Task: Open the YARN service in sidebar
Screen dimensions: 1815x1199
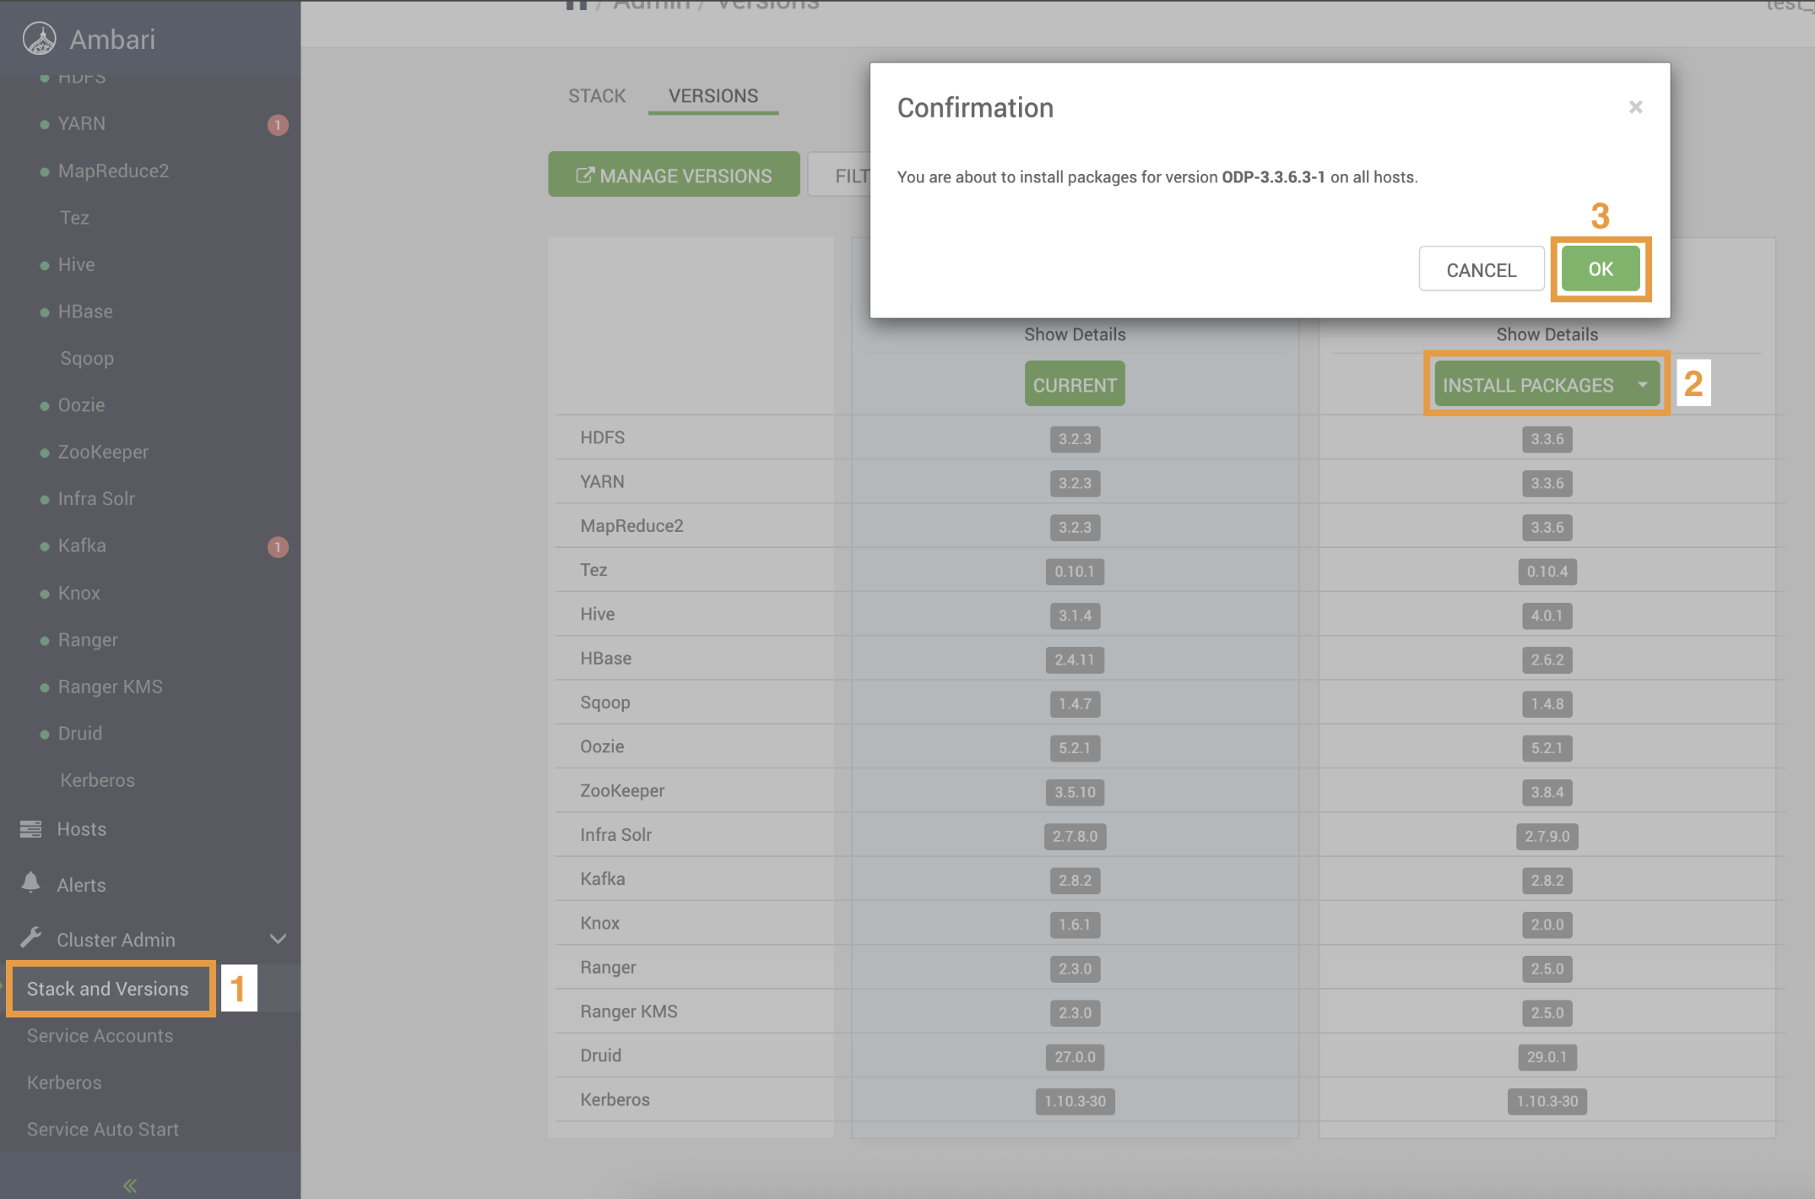Action: pos(82,124)
